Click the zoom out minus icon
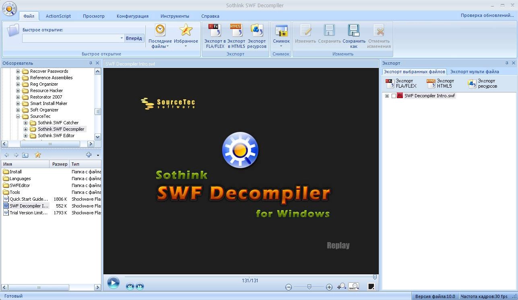 click(289, 287)
